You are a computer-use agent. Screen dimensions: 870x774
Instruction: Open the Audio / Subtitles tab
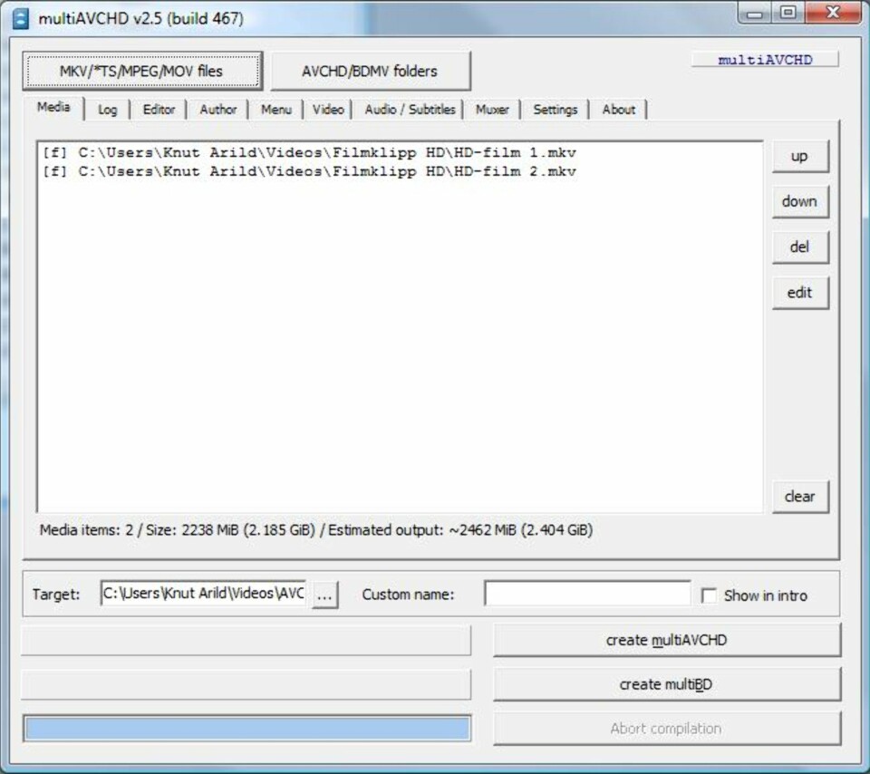(410, 110)
